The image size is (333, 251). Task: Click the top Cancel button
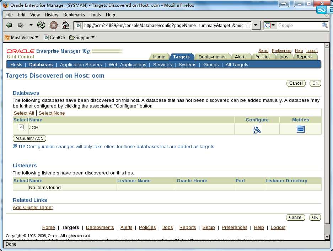point(296,83)
